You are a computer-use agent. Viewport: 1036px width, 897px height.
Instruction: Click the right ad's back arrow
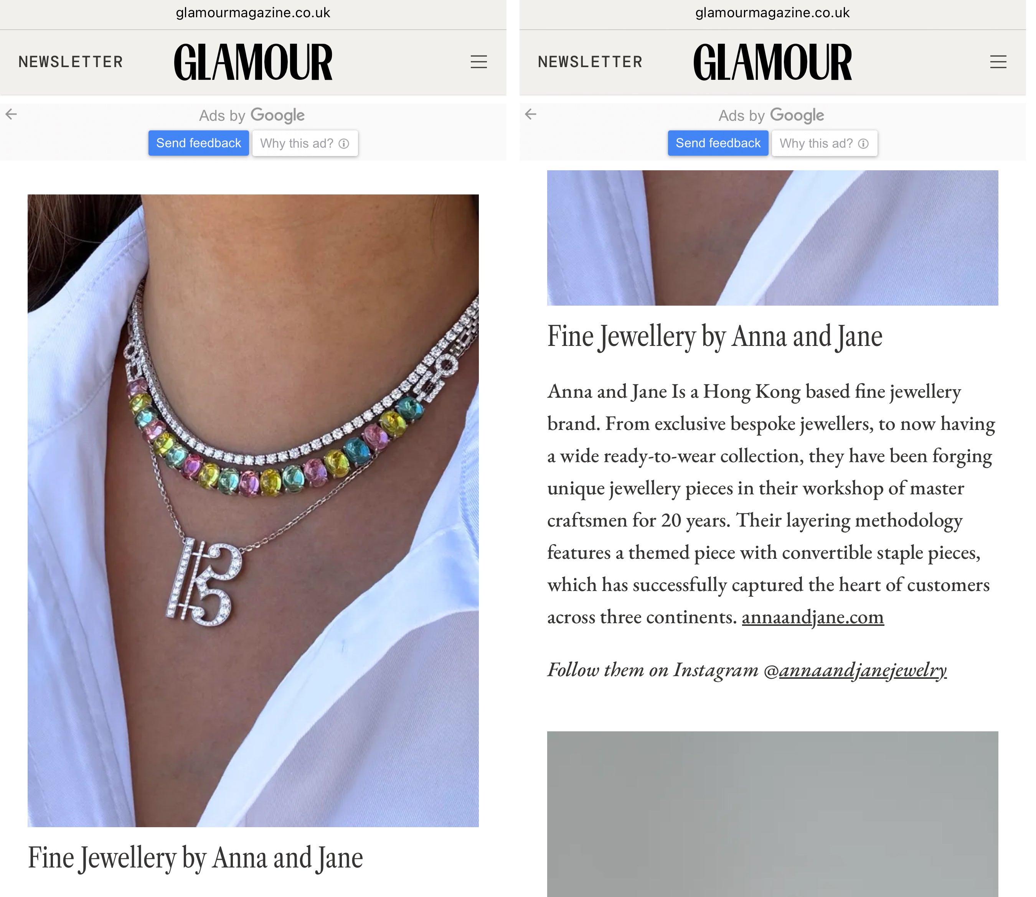(531, 114)
